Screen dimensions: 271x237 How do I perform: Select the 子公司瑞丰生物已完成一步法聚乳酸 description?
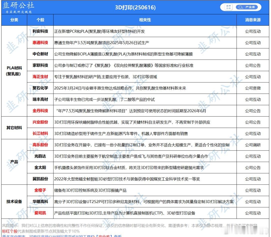104,100
